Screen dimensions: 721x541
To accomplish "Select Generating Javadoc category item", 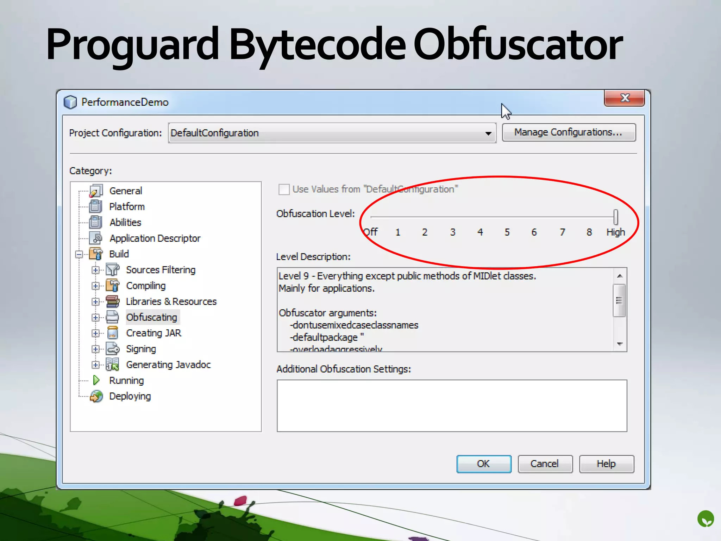I will [168, 365].
